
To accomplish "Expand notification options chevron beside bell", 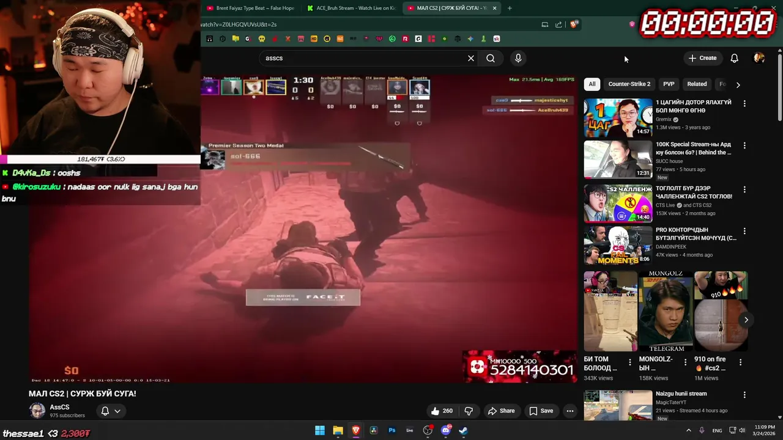I will coord(117,411).
